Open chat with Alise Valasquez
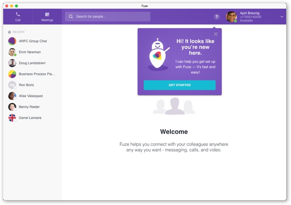 coord(33,96)
